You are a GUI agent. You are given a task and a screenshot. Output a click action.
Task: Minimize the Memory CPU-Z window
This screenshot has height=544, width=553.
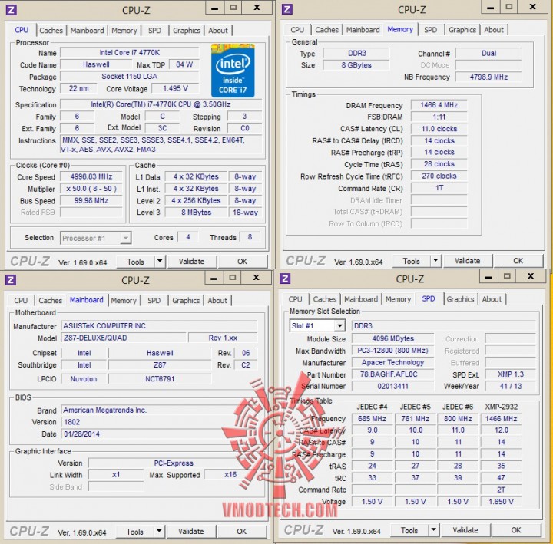point(491,7)
